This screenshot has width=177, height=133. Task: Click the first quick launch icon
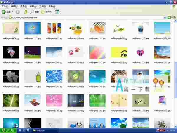20,130
